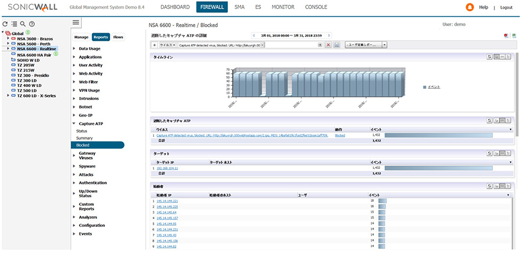Click the Help link
This screenshot has height=260, width=523.
tap(483, 8)
